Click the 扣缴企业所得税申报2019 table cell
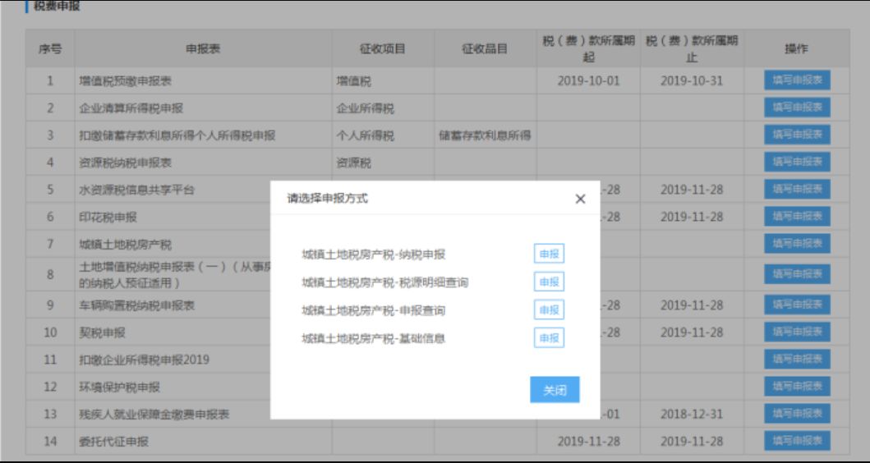 pos(173,360)
